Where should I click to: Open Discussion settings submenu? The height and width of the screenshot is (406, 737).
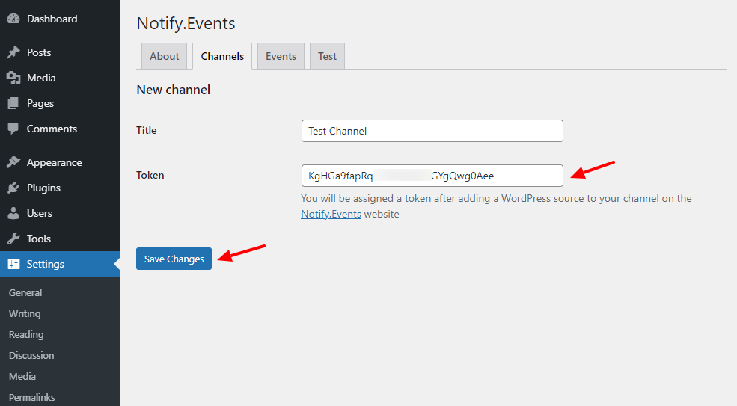pos(31,355)
